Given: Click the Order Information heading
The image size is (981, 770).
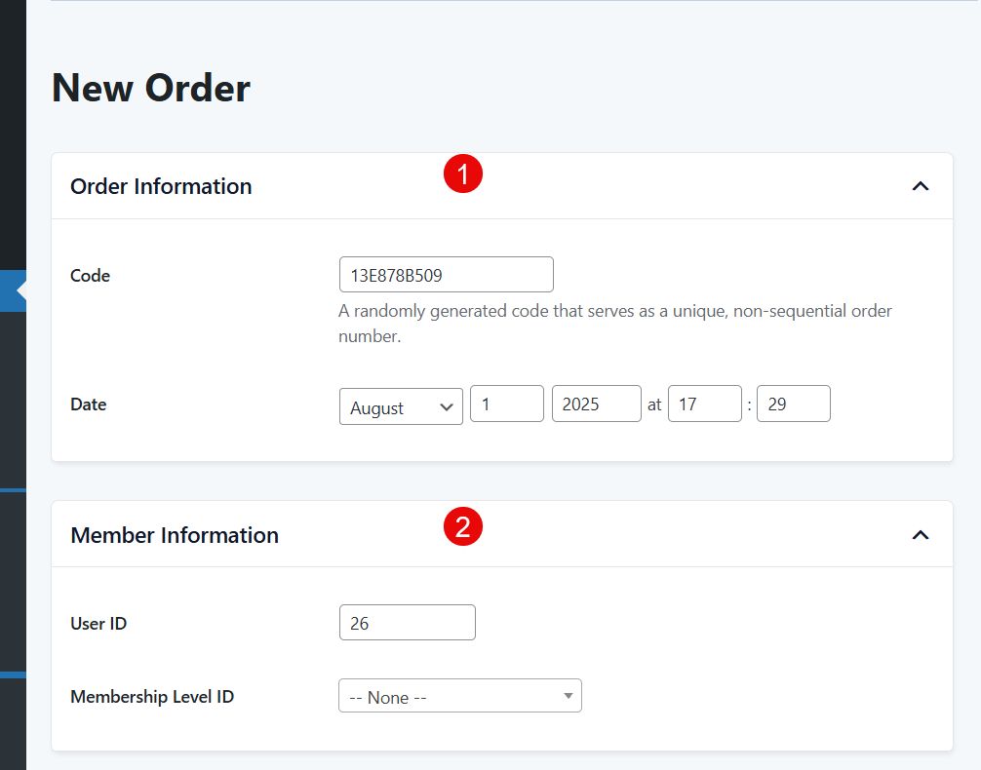Looking at the screenshot, I should coord(161,186).
